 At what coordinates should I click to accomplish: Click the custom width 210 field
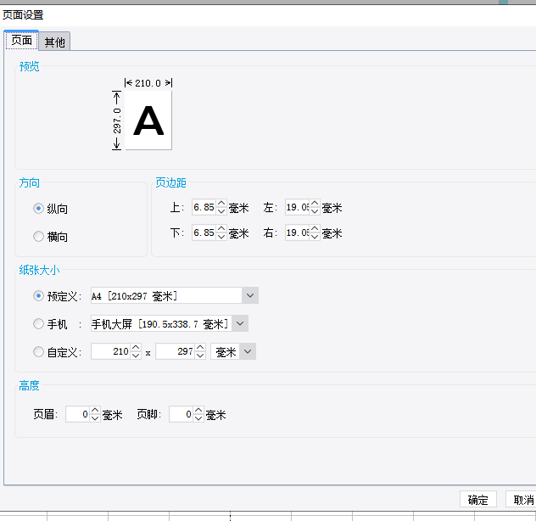pyautogui.click(x=111, y=351)
